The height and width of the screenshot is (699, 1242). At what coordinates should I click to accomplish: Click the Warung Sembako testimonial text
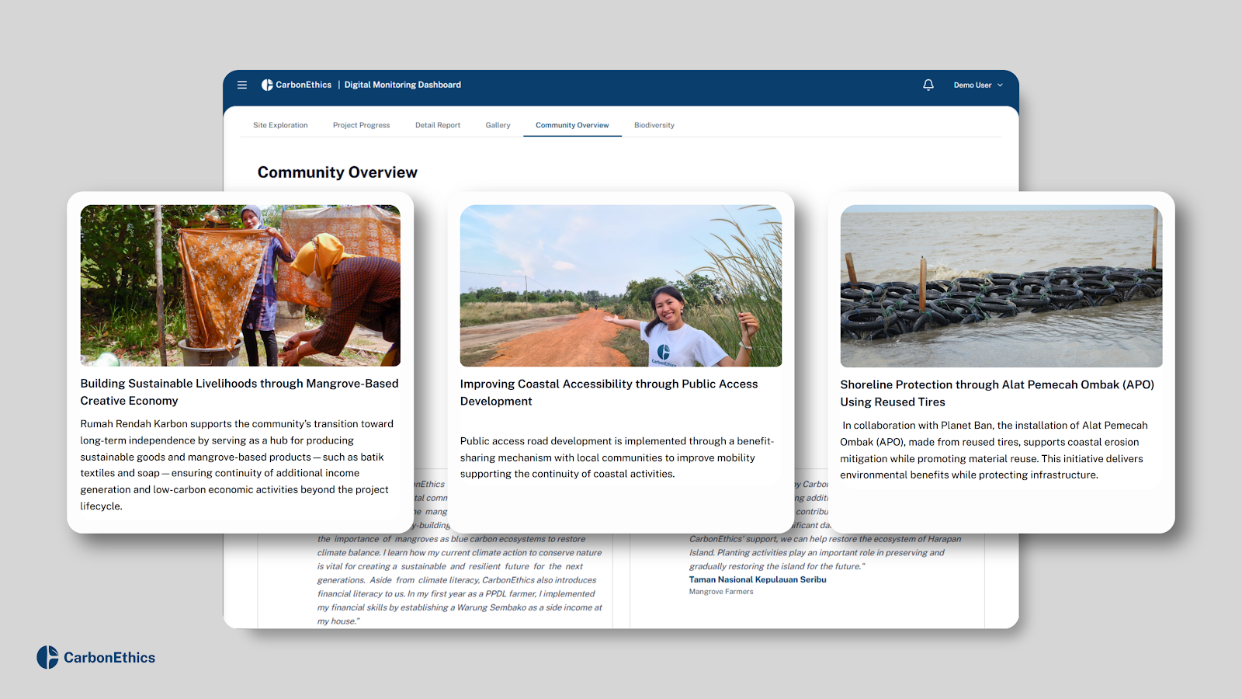coord(460,579)
